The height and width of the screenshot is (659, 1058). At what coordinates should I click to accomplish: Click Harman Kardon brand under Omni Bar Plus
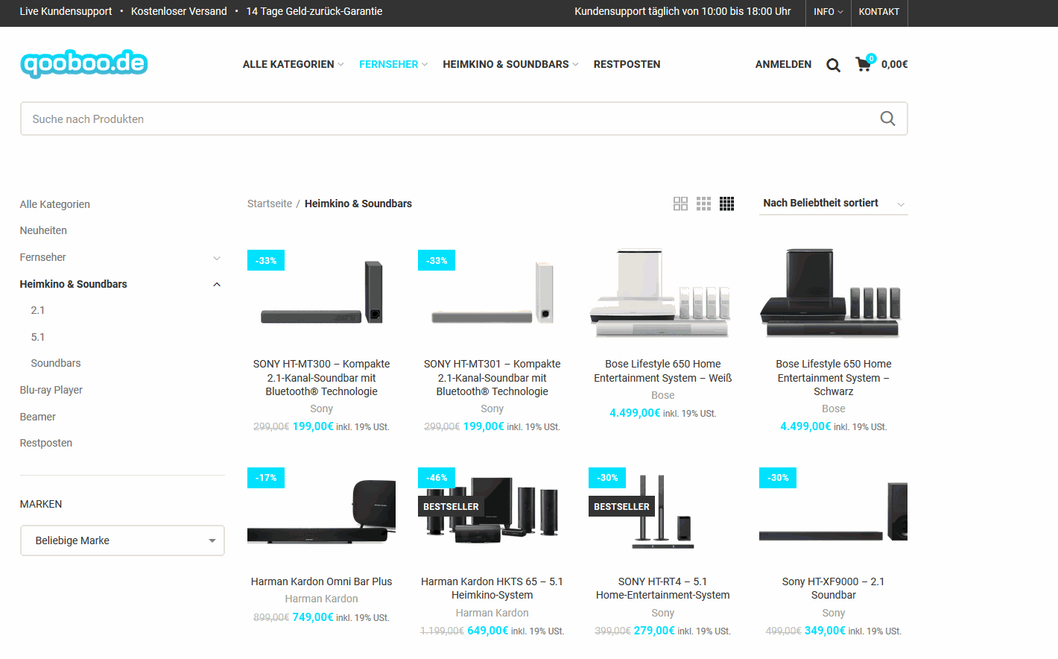pyautogui.click(x=321, y=599)
